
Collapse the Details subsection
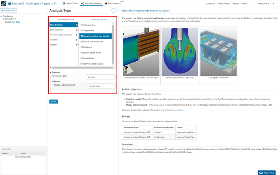(53, 82)
